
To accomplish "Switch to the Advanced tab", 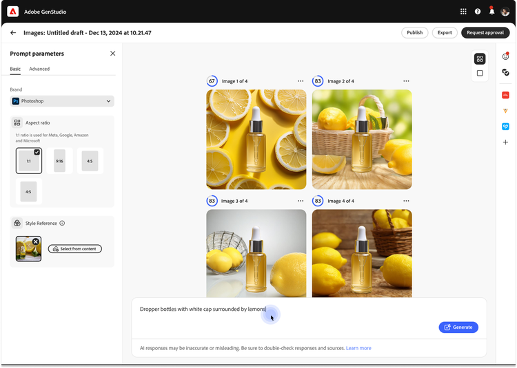I will 39,69.
